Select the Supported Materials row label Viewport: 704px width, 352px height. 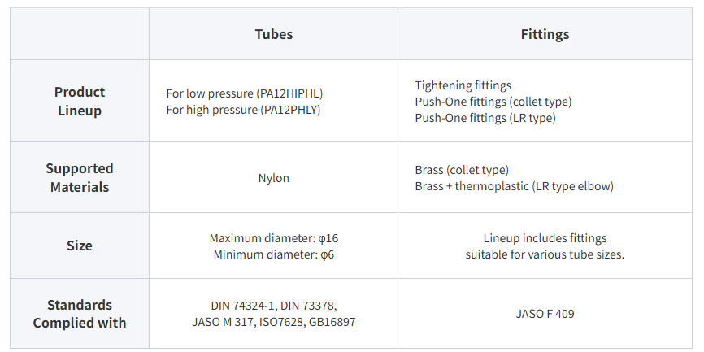click(80, 177)
